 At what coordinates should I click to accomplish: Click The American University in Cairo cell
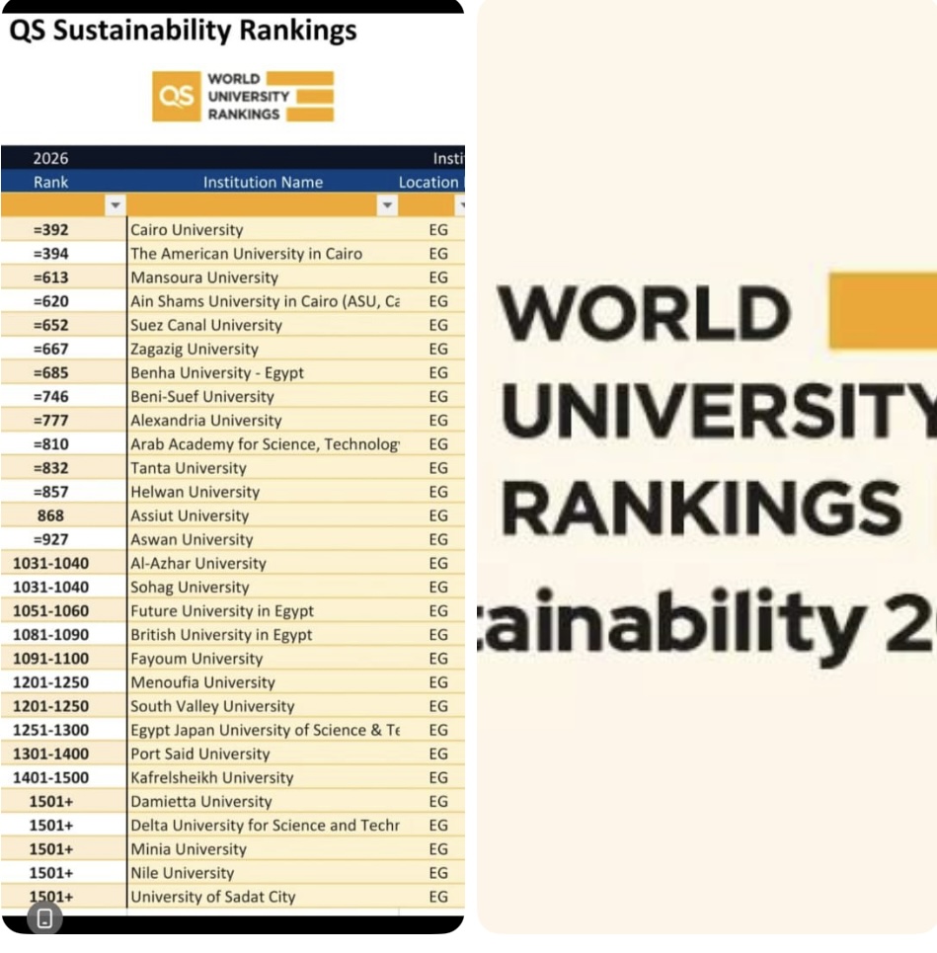246,254
